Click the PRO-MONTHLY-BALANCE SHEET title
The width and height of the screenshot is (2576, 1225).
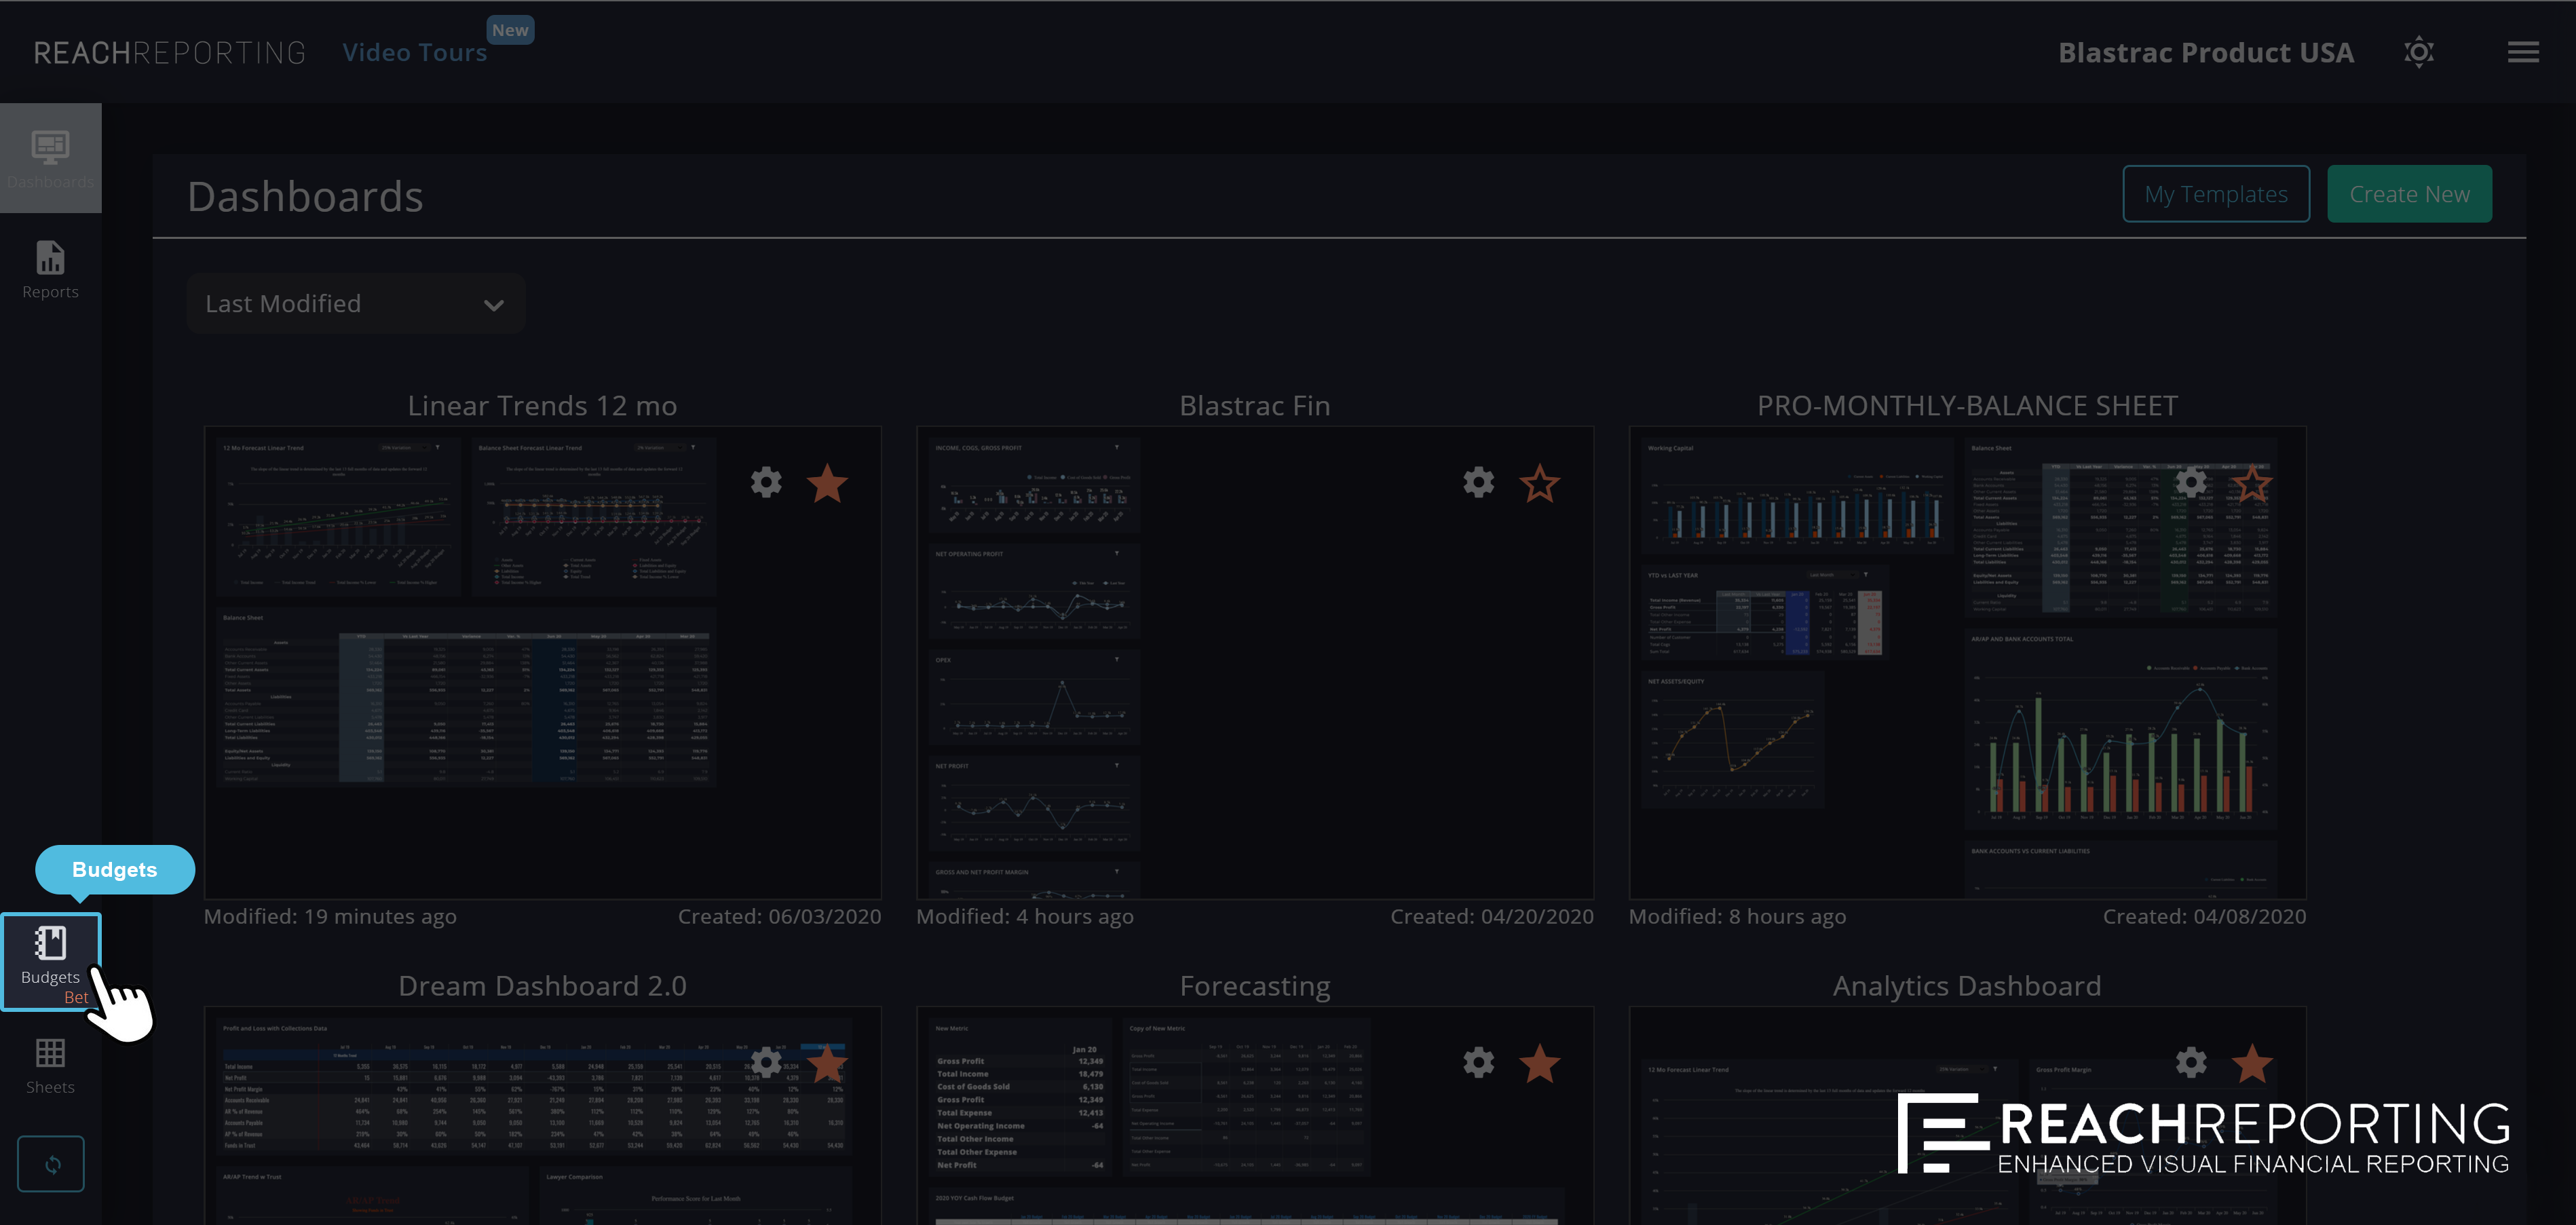(1967, 406)
